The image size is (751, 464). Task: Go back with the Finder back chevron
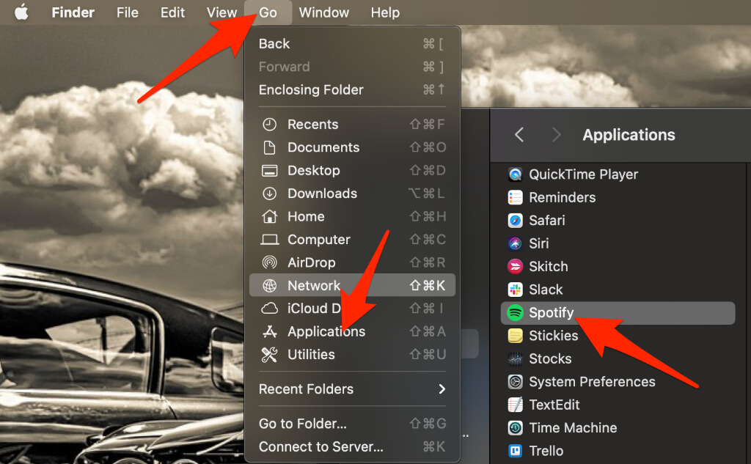click(519, 135)
